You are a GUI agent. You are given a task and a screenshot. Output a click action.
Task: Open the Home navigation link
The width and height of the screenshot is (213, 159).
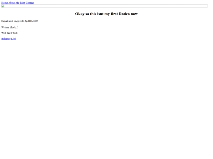point(4,3)
